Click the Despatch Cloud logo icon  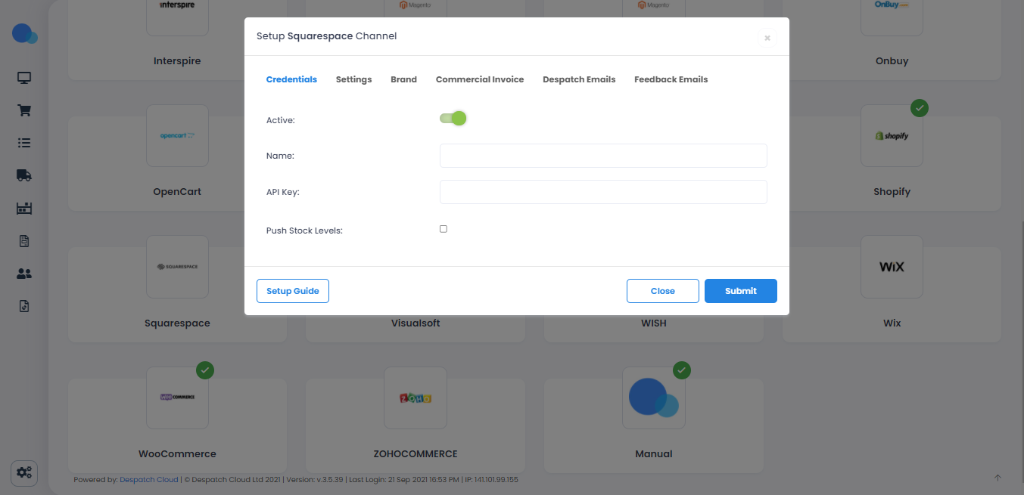[x=24, y=34]
